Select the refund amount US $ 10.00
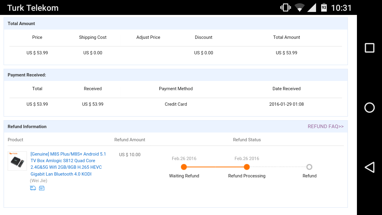 pos(130,155)
